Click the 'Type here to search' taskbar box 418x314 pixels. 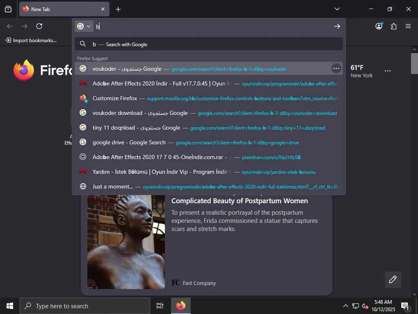(85, 306)
